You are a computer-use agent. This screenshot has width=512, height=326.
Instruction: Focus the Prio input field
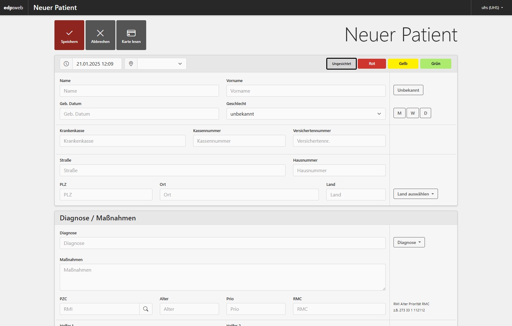coord(256,309)
